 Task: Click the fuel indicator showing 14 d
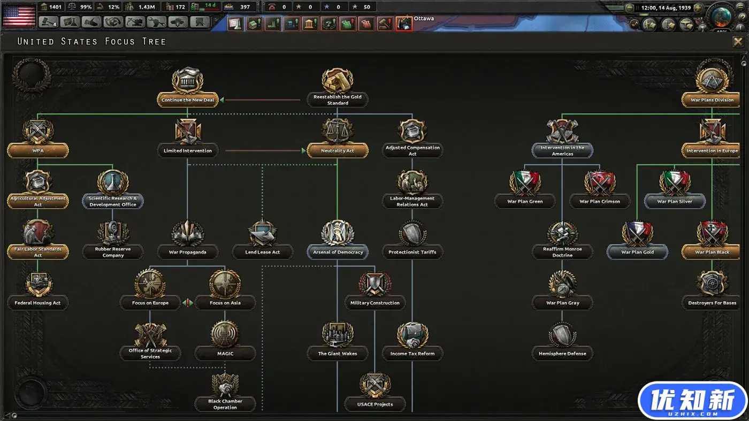pyautogui.click(x=205, y=7)
